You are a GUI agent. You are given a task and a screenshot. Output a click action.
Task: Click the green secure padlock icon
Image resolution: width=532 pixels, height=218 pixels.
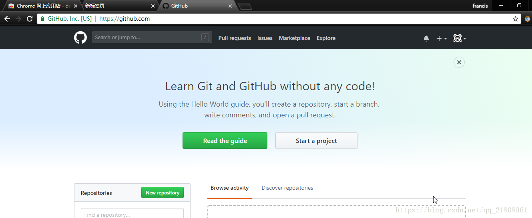click(x=42, y=19)
